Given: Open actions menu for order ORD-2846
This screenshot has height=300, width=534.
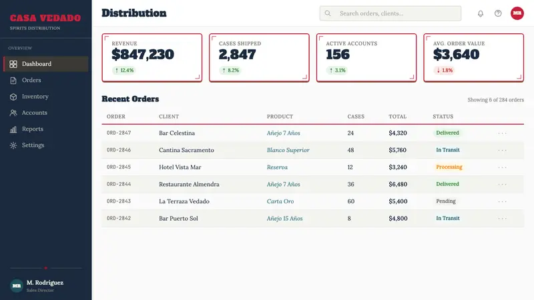Looking at the screenshot, I should coord(503,150).
